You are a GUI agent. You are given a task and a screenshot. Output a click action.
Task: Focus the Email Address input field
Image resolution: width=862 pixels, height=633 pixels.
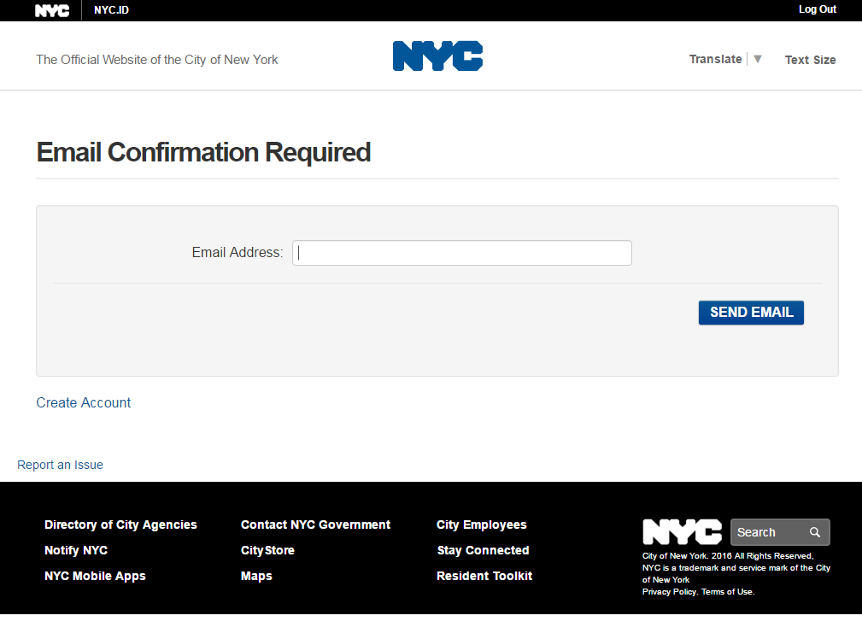461,253
